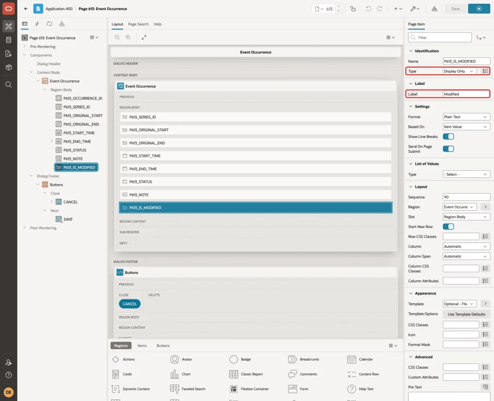Switch to Processing tab in tree panel
Screen dimensions: 494x401
[x=50, y=24]
